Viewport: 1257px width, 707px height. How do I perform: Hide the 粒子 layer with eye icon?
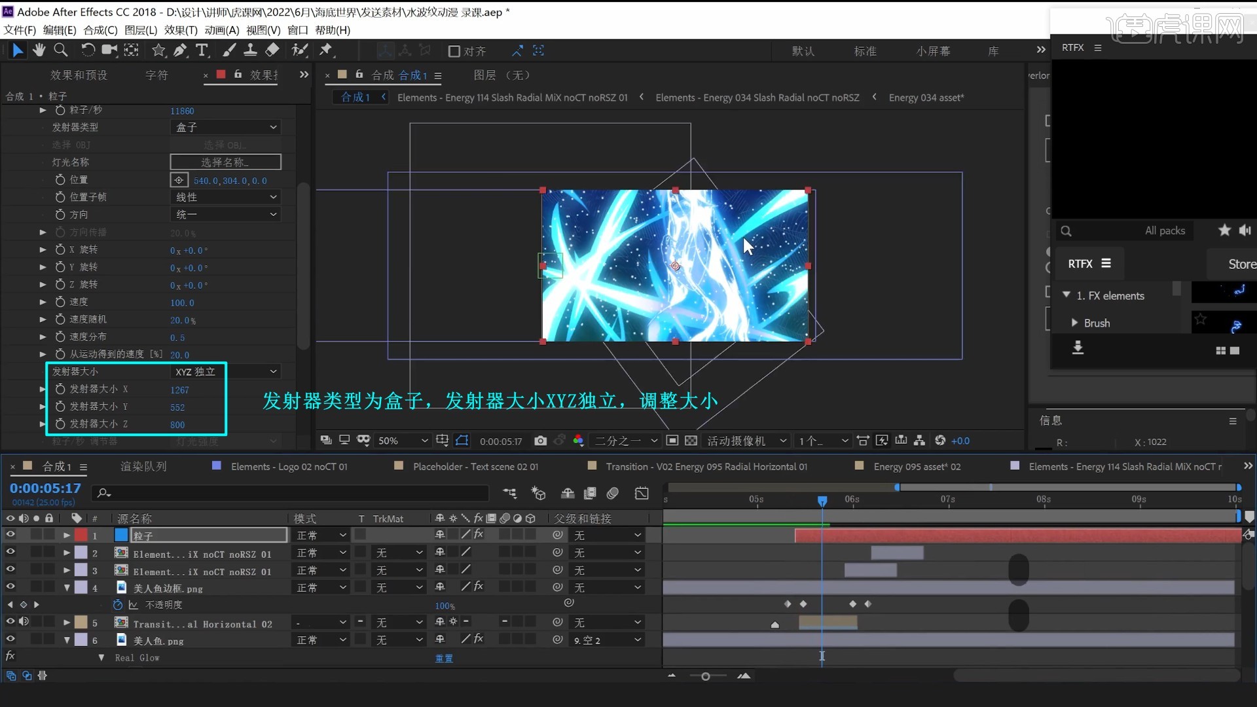point(10,535)
